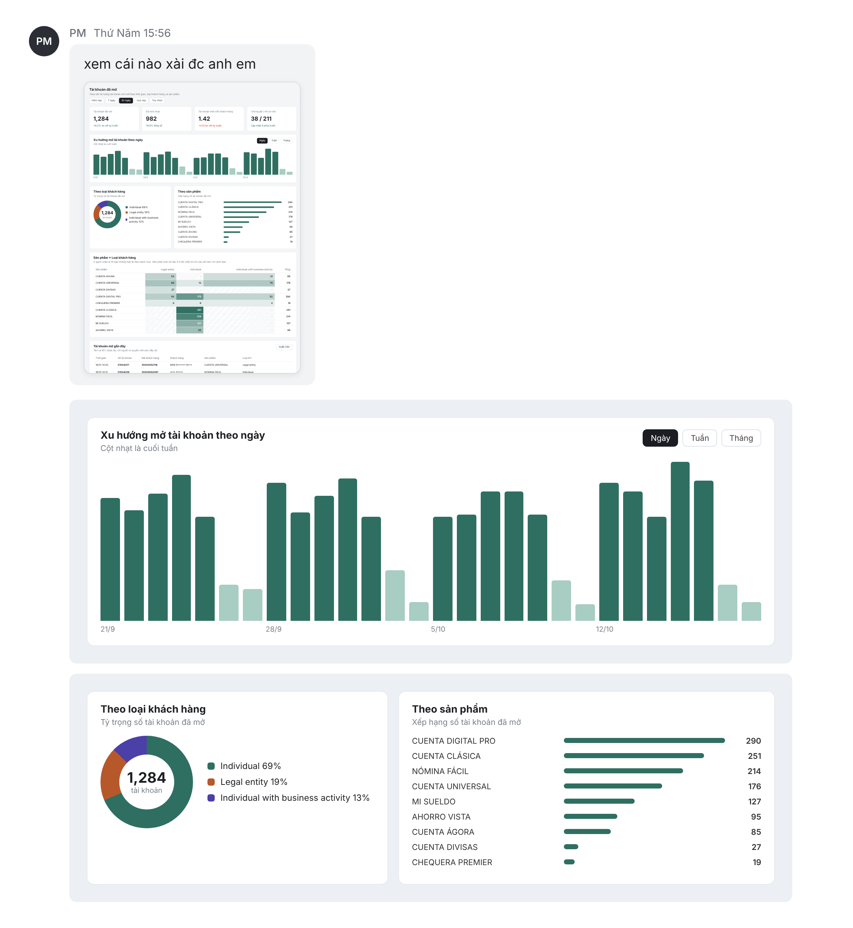Click enlarged subtitle 'Cột nhạt là cuối tuần'
853x928 pixels.
(x=139, y=448)
